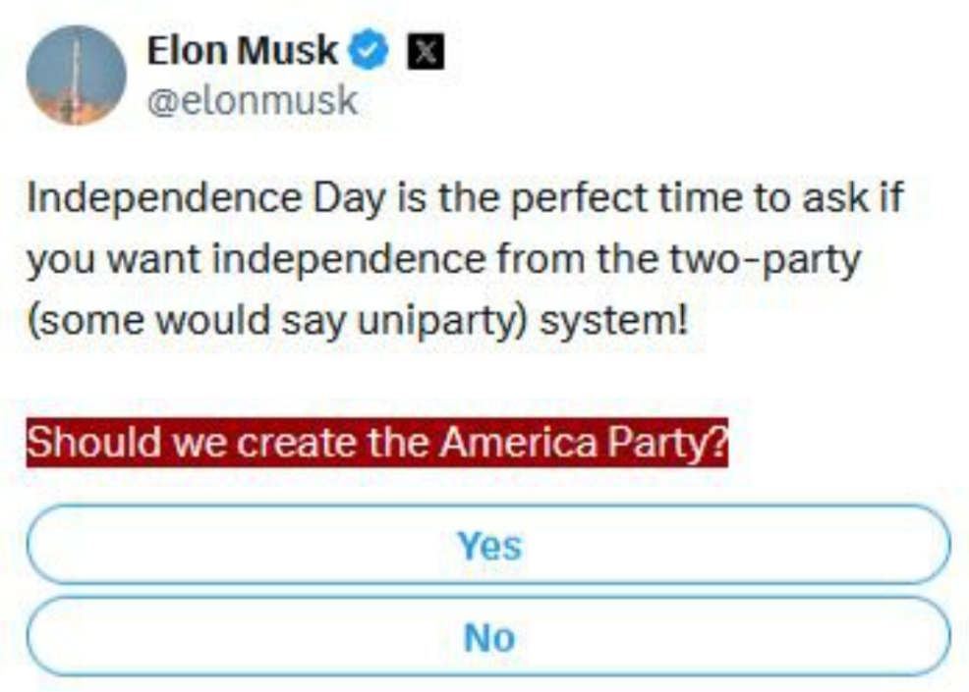This screenshot has height=692, width=969.
Task: Click the @elonmusk handle
Action: pyautogui.click(x=252, y=100)
